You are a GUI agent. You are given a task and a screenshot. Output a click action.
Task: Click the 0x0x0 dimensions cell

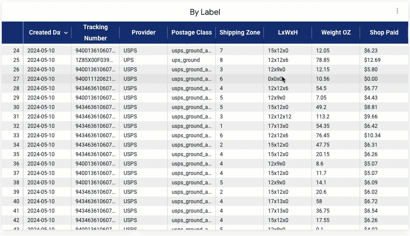point(275,79)
